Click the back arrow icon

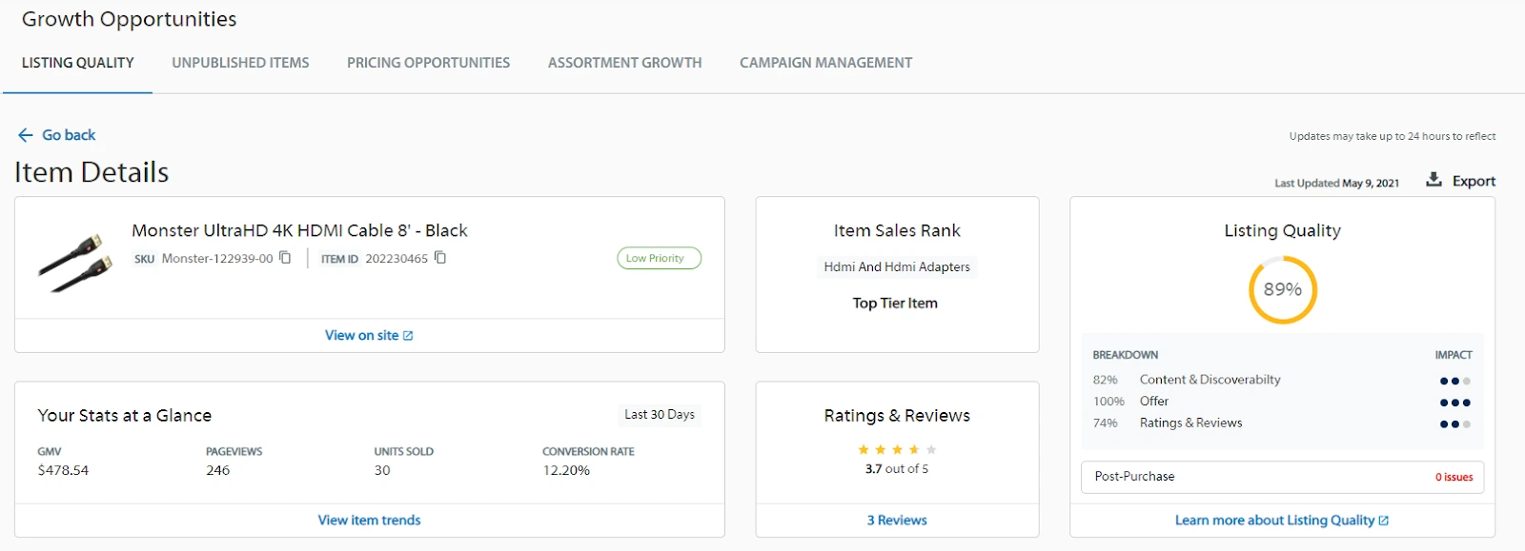tap(26, 135)
